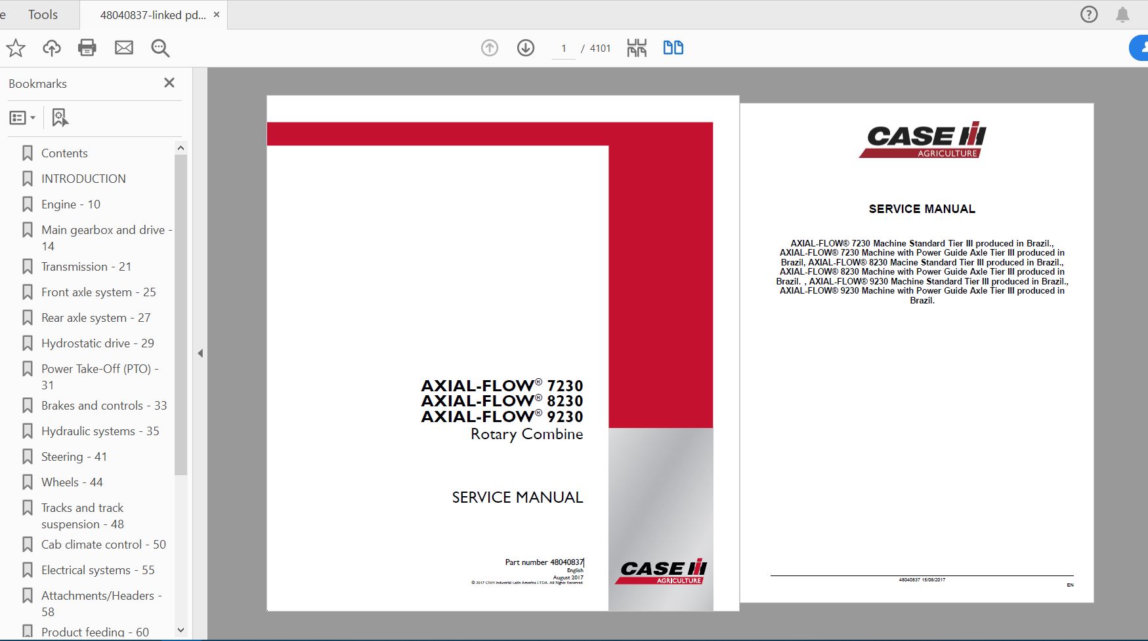Open Tracks and track suspension bookmark

(x=83, y=516)
